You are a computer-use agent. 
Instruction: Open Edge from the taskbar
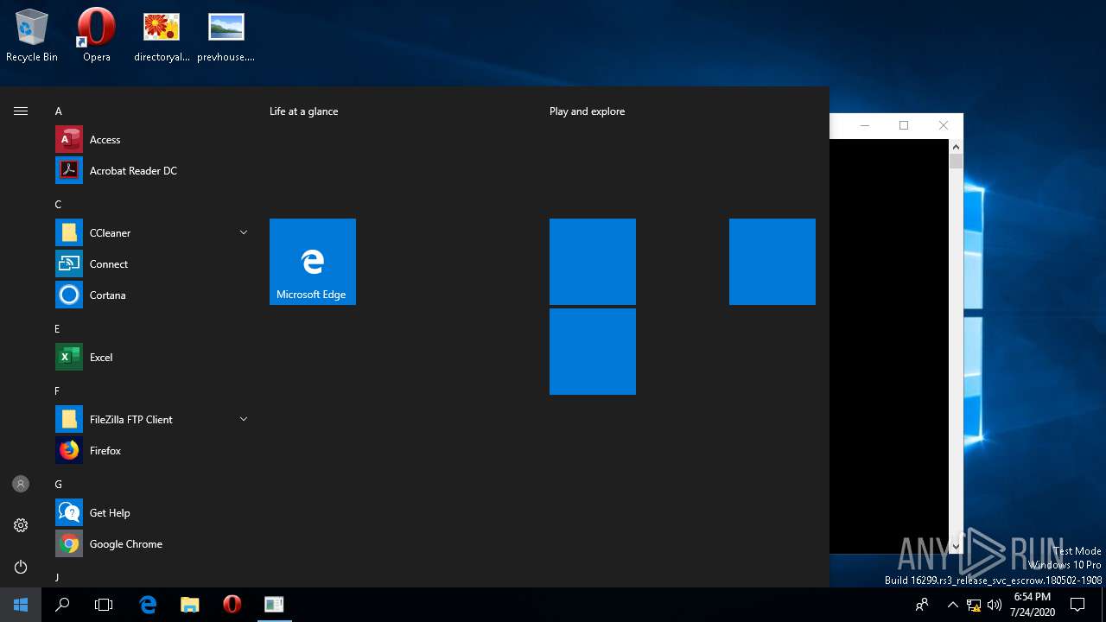coord(148,605)
